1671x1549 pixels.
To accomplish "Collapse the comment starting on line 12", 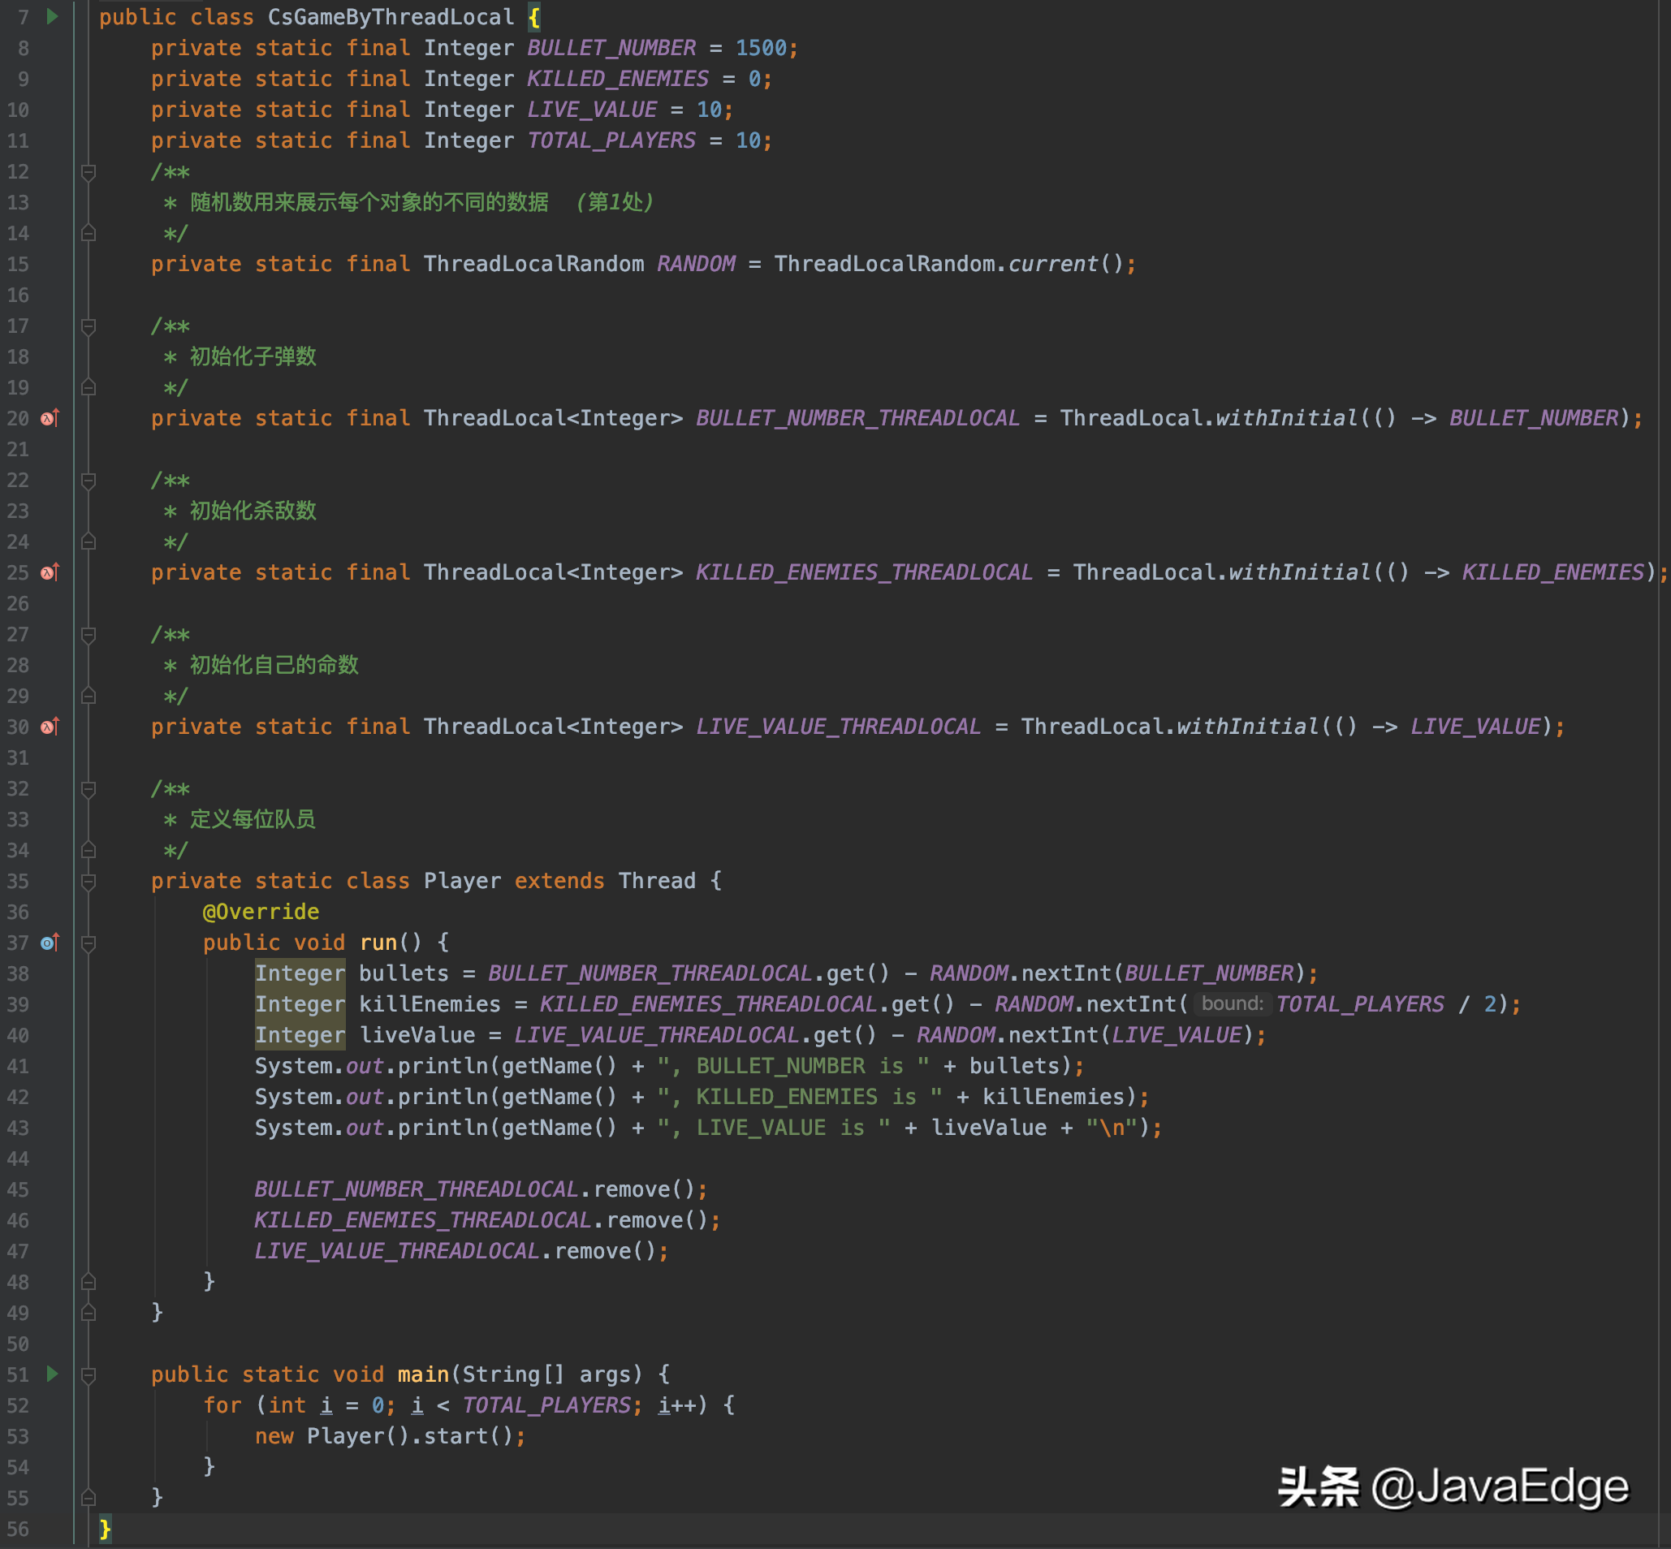I will (x=88, y=172).
